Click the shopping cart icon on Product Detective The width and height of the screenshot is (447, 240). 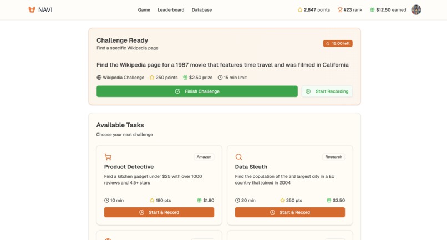pos(108,157)
